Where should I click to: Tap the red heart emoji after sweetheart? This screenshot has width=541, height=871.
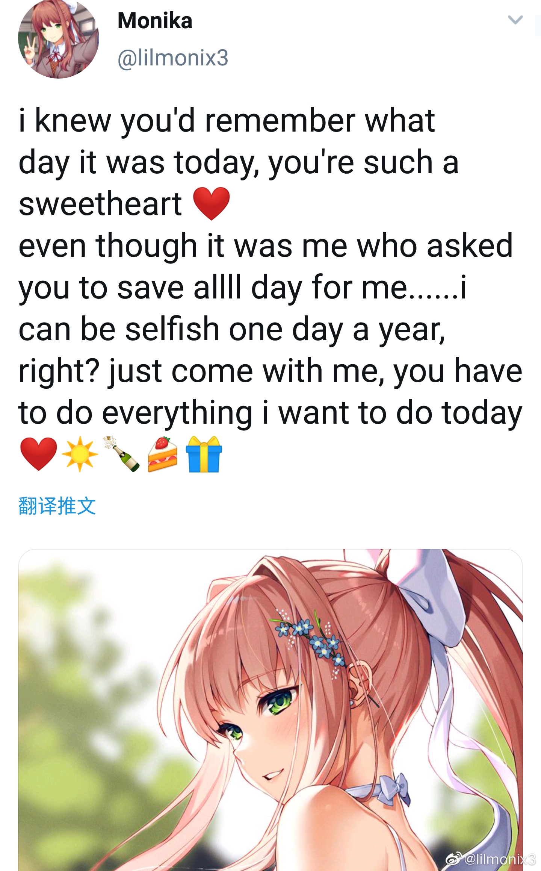(212, 203)
